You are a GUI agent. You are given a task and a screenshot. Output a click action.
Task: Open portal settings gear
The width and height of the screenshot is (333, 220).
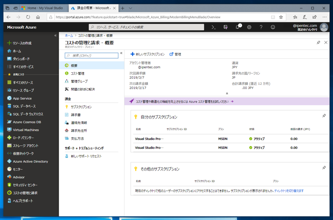click(x=249, y=27)
